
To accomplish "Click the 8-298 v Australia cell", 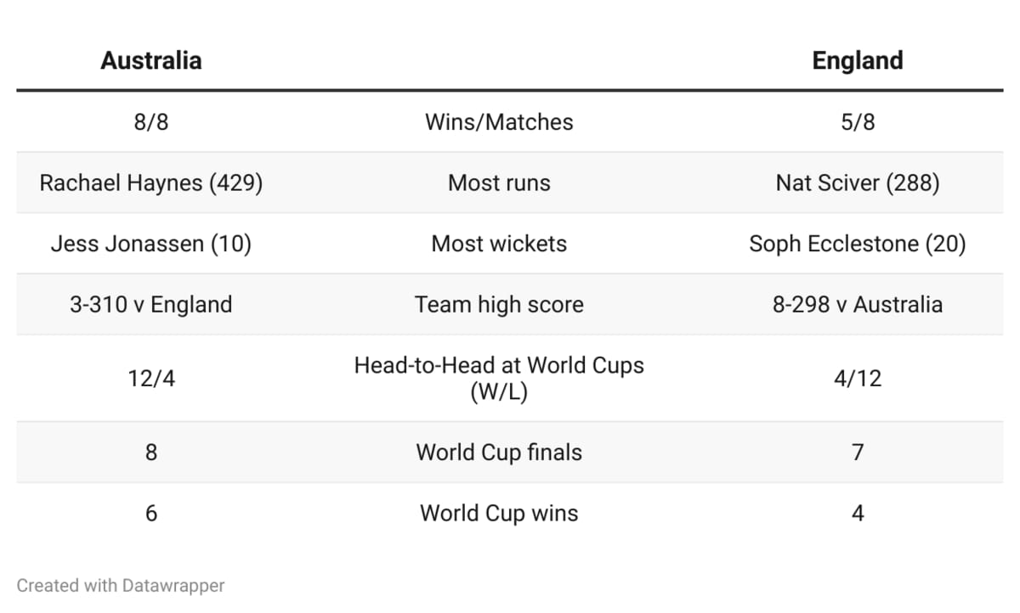I will coord(858,305).
